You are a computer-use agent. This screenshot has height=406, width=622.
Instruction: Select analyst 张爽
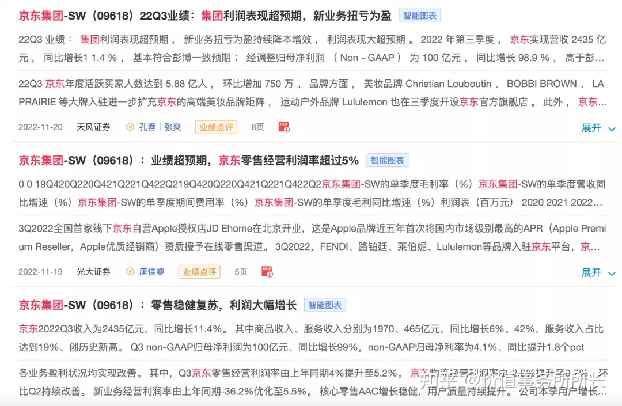click(x=173, y=127)
